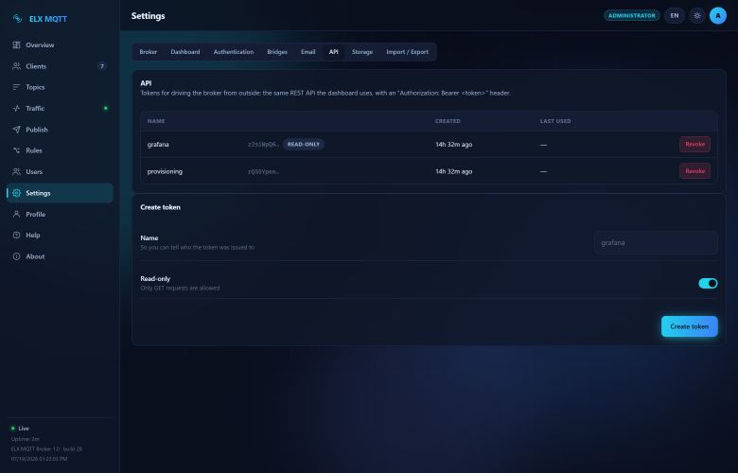Click the Create token button
This screenshot has height=473, width=738.
pyautogui.click(x=690, y=326)
